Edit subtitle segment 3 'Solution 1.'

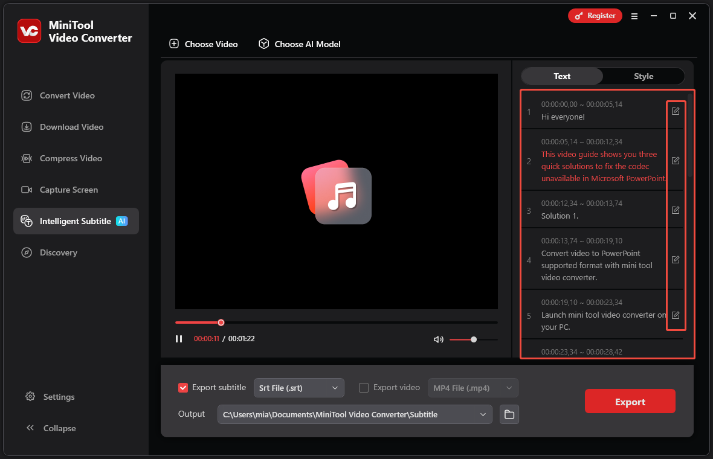pos(675,210)
